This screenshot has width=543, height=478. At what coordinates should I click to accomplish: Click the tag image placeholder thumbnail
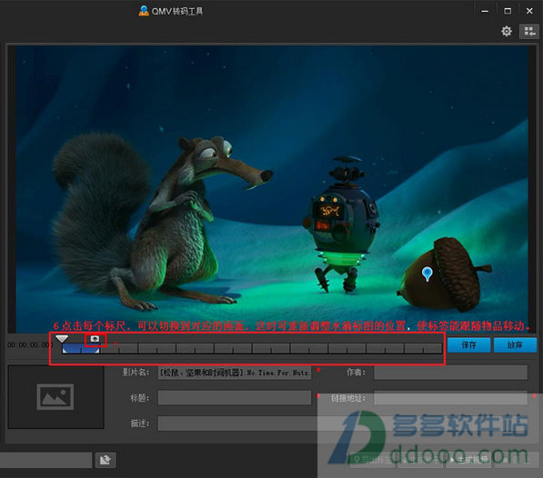click(x=55, y=397)
